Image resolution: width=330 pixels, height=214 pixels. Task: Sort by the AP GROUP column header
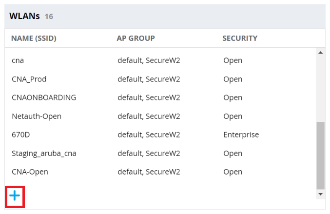[x=136, y=38]
